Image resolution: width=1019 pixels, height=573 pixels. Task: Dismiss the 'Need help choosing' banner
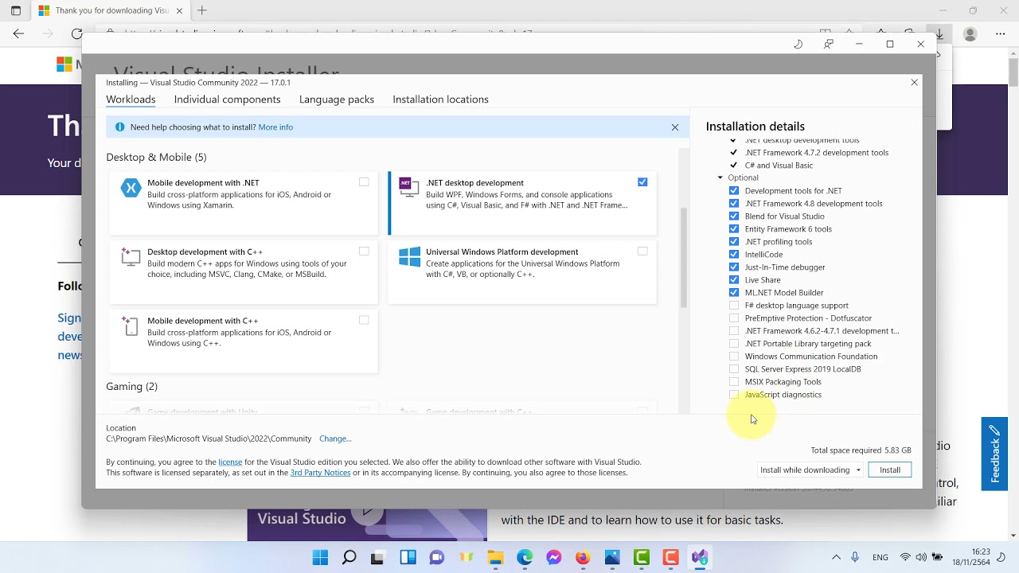click(x=675, y=127)
